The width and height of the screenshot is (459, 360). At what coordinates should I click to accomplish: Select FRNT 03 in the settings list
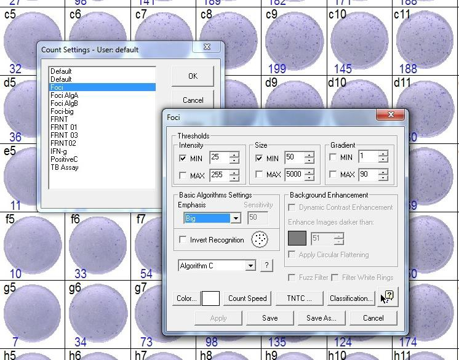click(x=64, y=135)
